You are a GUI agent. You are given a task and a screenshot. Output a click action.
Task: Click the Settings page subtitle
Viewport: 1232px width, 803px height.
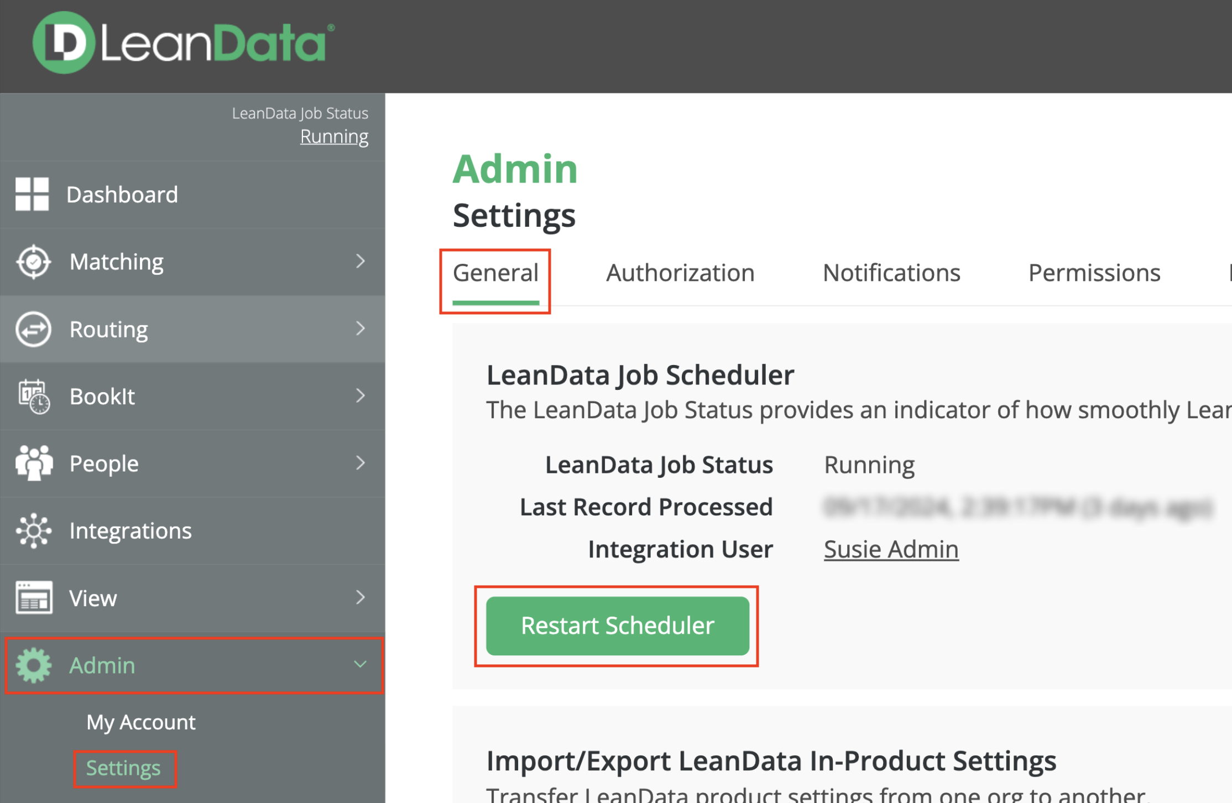514,216
